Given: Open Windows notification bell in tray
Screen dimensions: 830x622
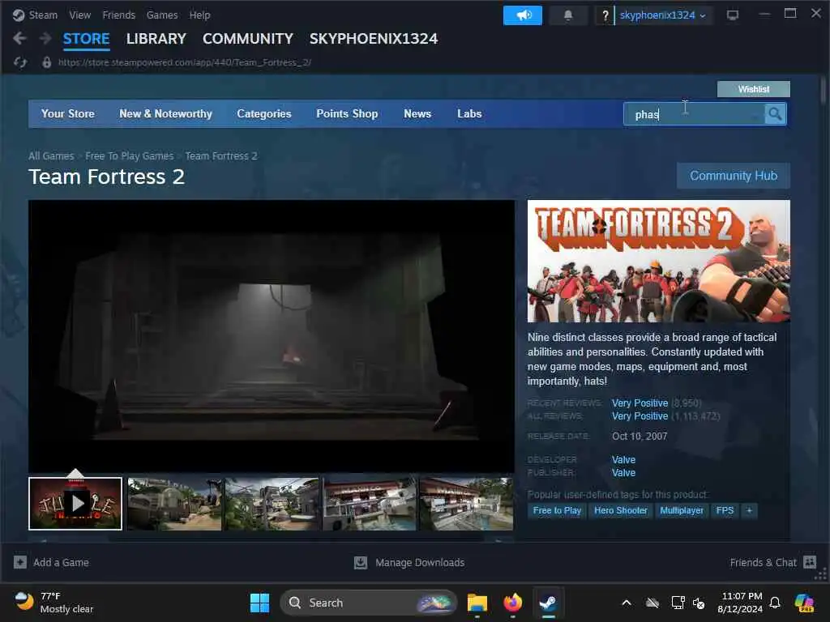Looking at the screenshot, I should [x=775, y=603].
